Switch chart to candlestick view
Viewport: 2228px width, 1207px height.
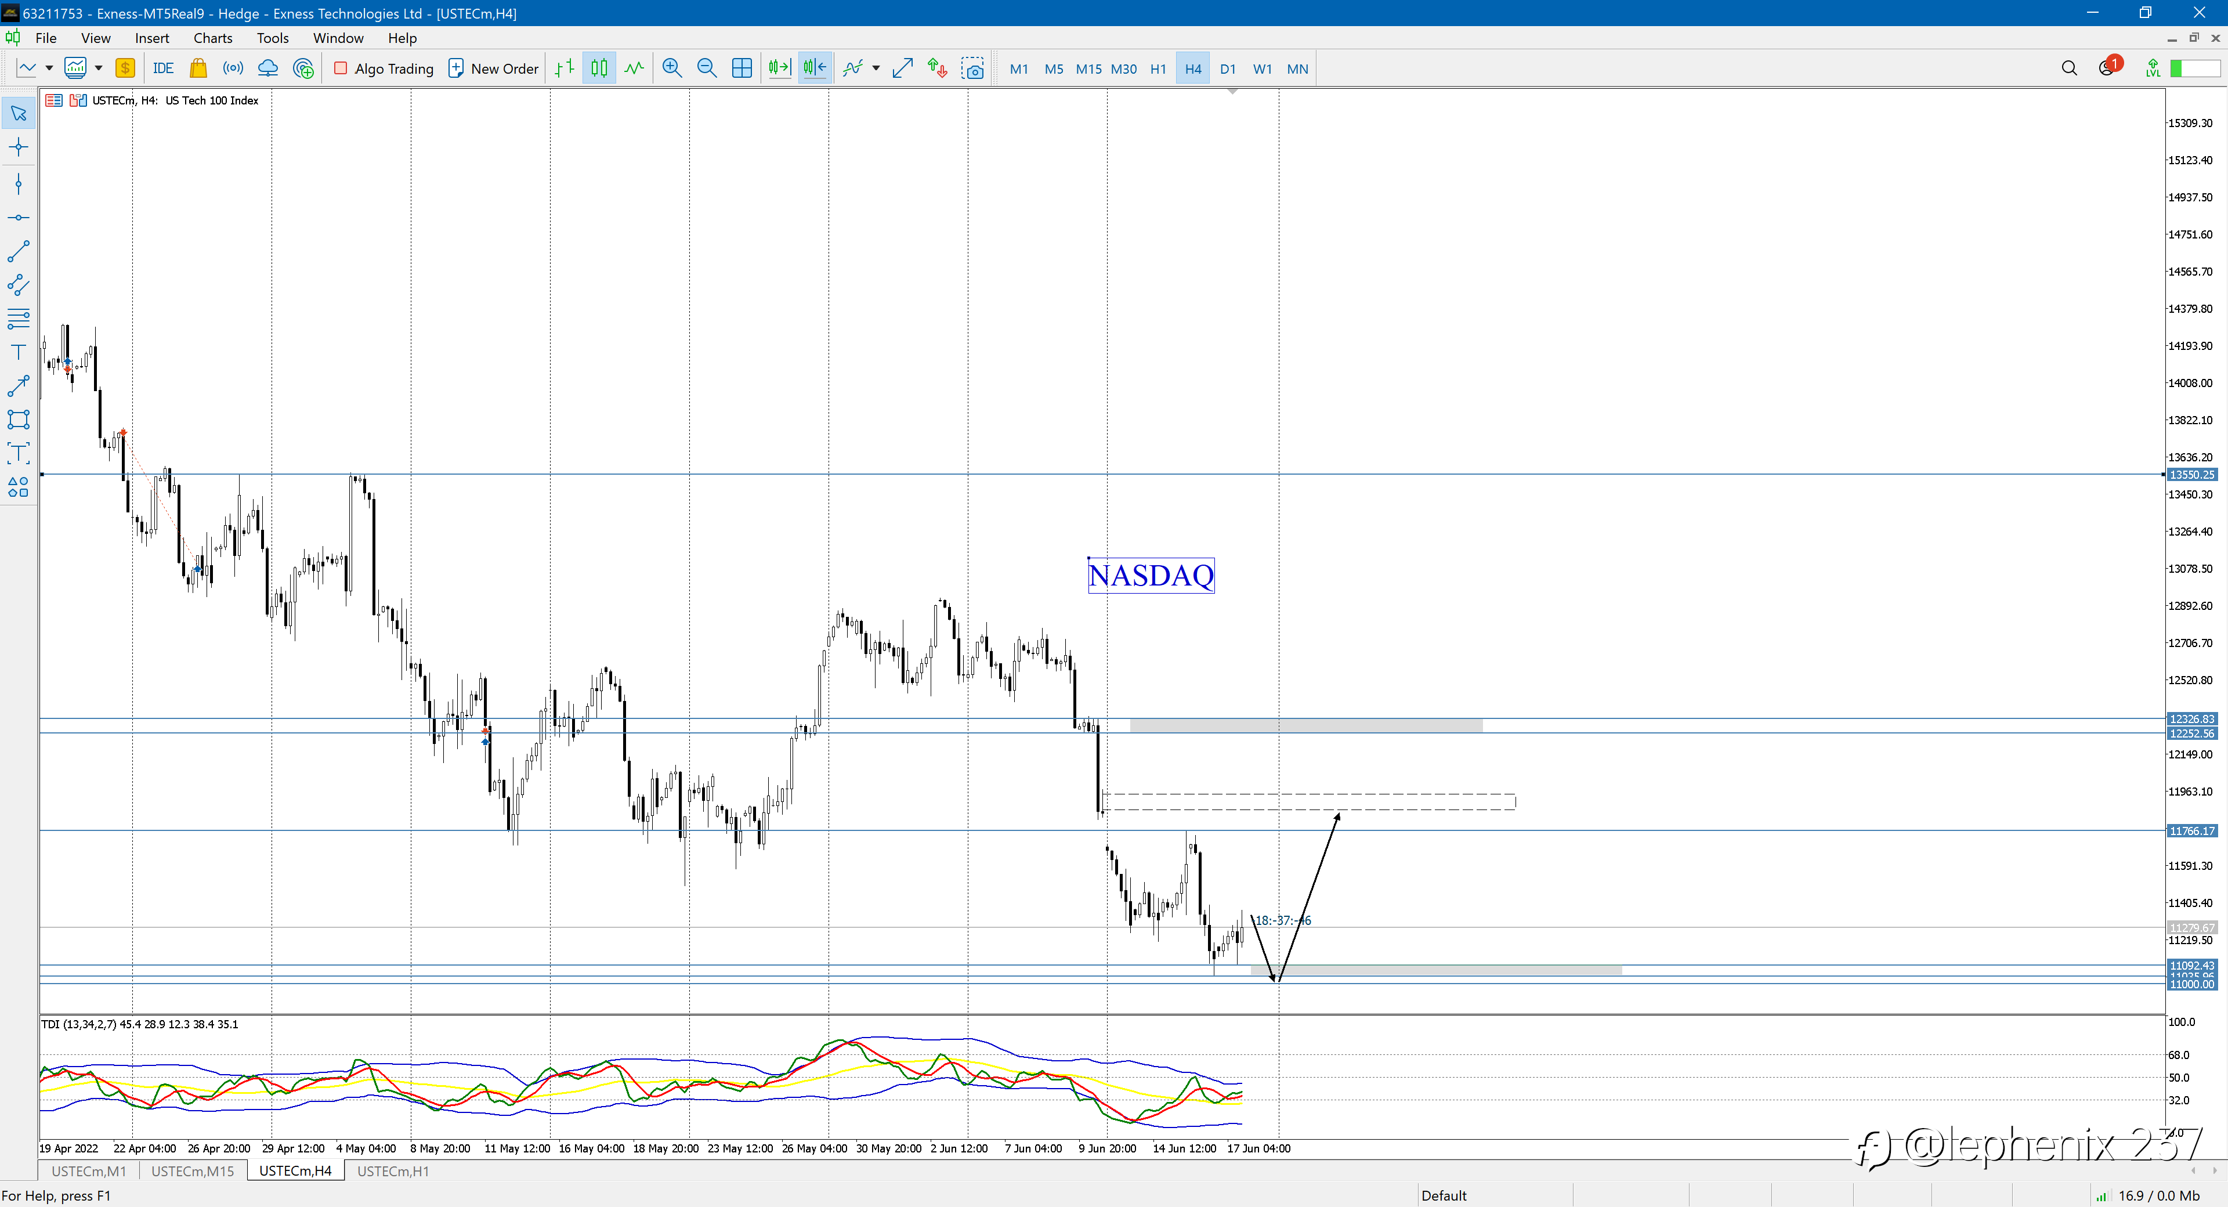[599, 68]
